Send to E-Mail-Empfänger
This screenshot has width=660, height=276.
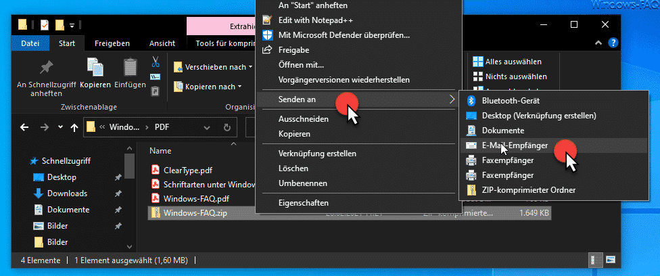point(554,145)
